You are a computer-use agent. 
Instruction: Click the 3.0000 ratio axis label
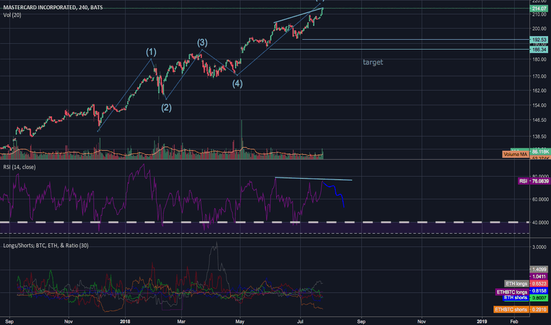[539, 247]
